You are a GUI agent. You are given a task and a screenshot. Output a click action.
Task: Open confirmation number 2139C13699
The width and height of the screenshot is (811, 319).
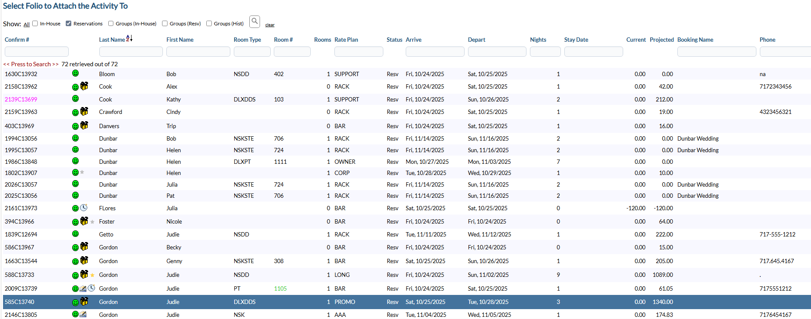tap(21, 99)
